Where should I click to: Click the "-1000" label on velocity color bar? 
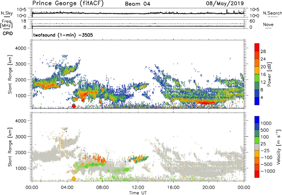[x=268, y=171]
